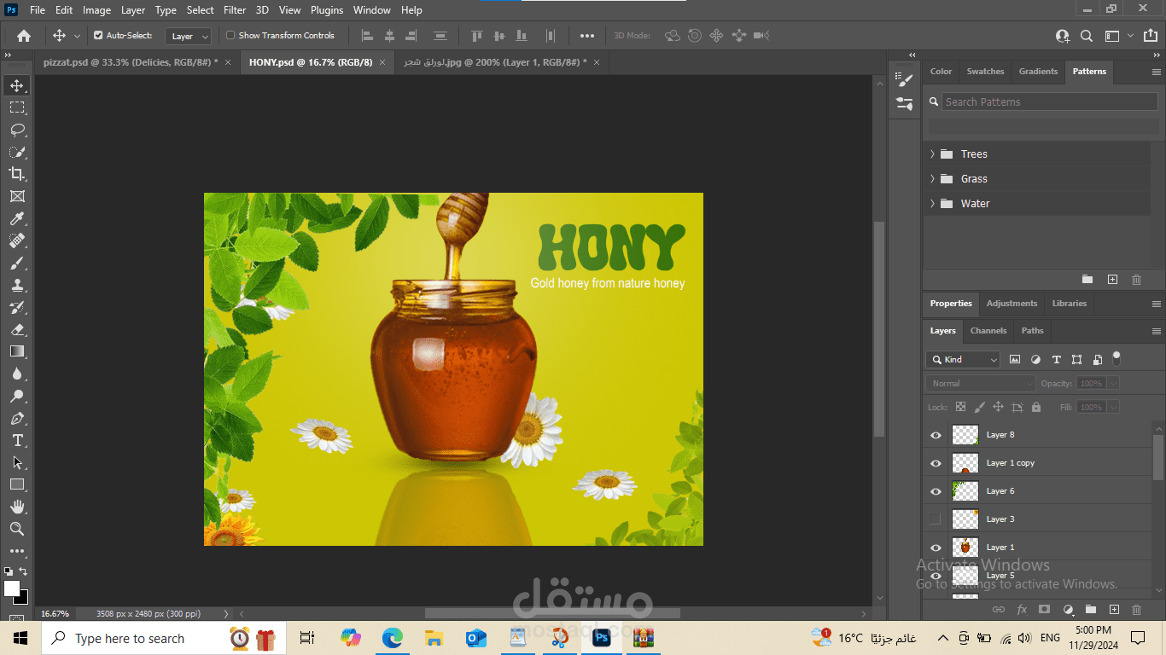
Task: Select the Eyedropper tool
Action: 17,219
